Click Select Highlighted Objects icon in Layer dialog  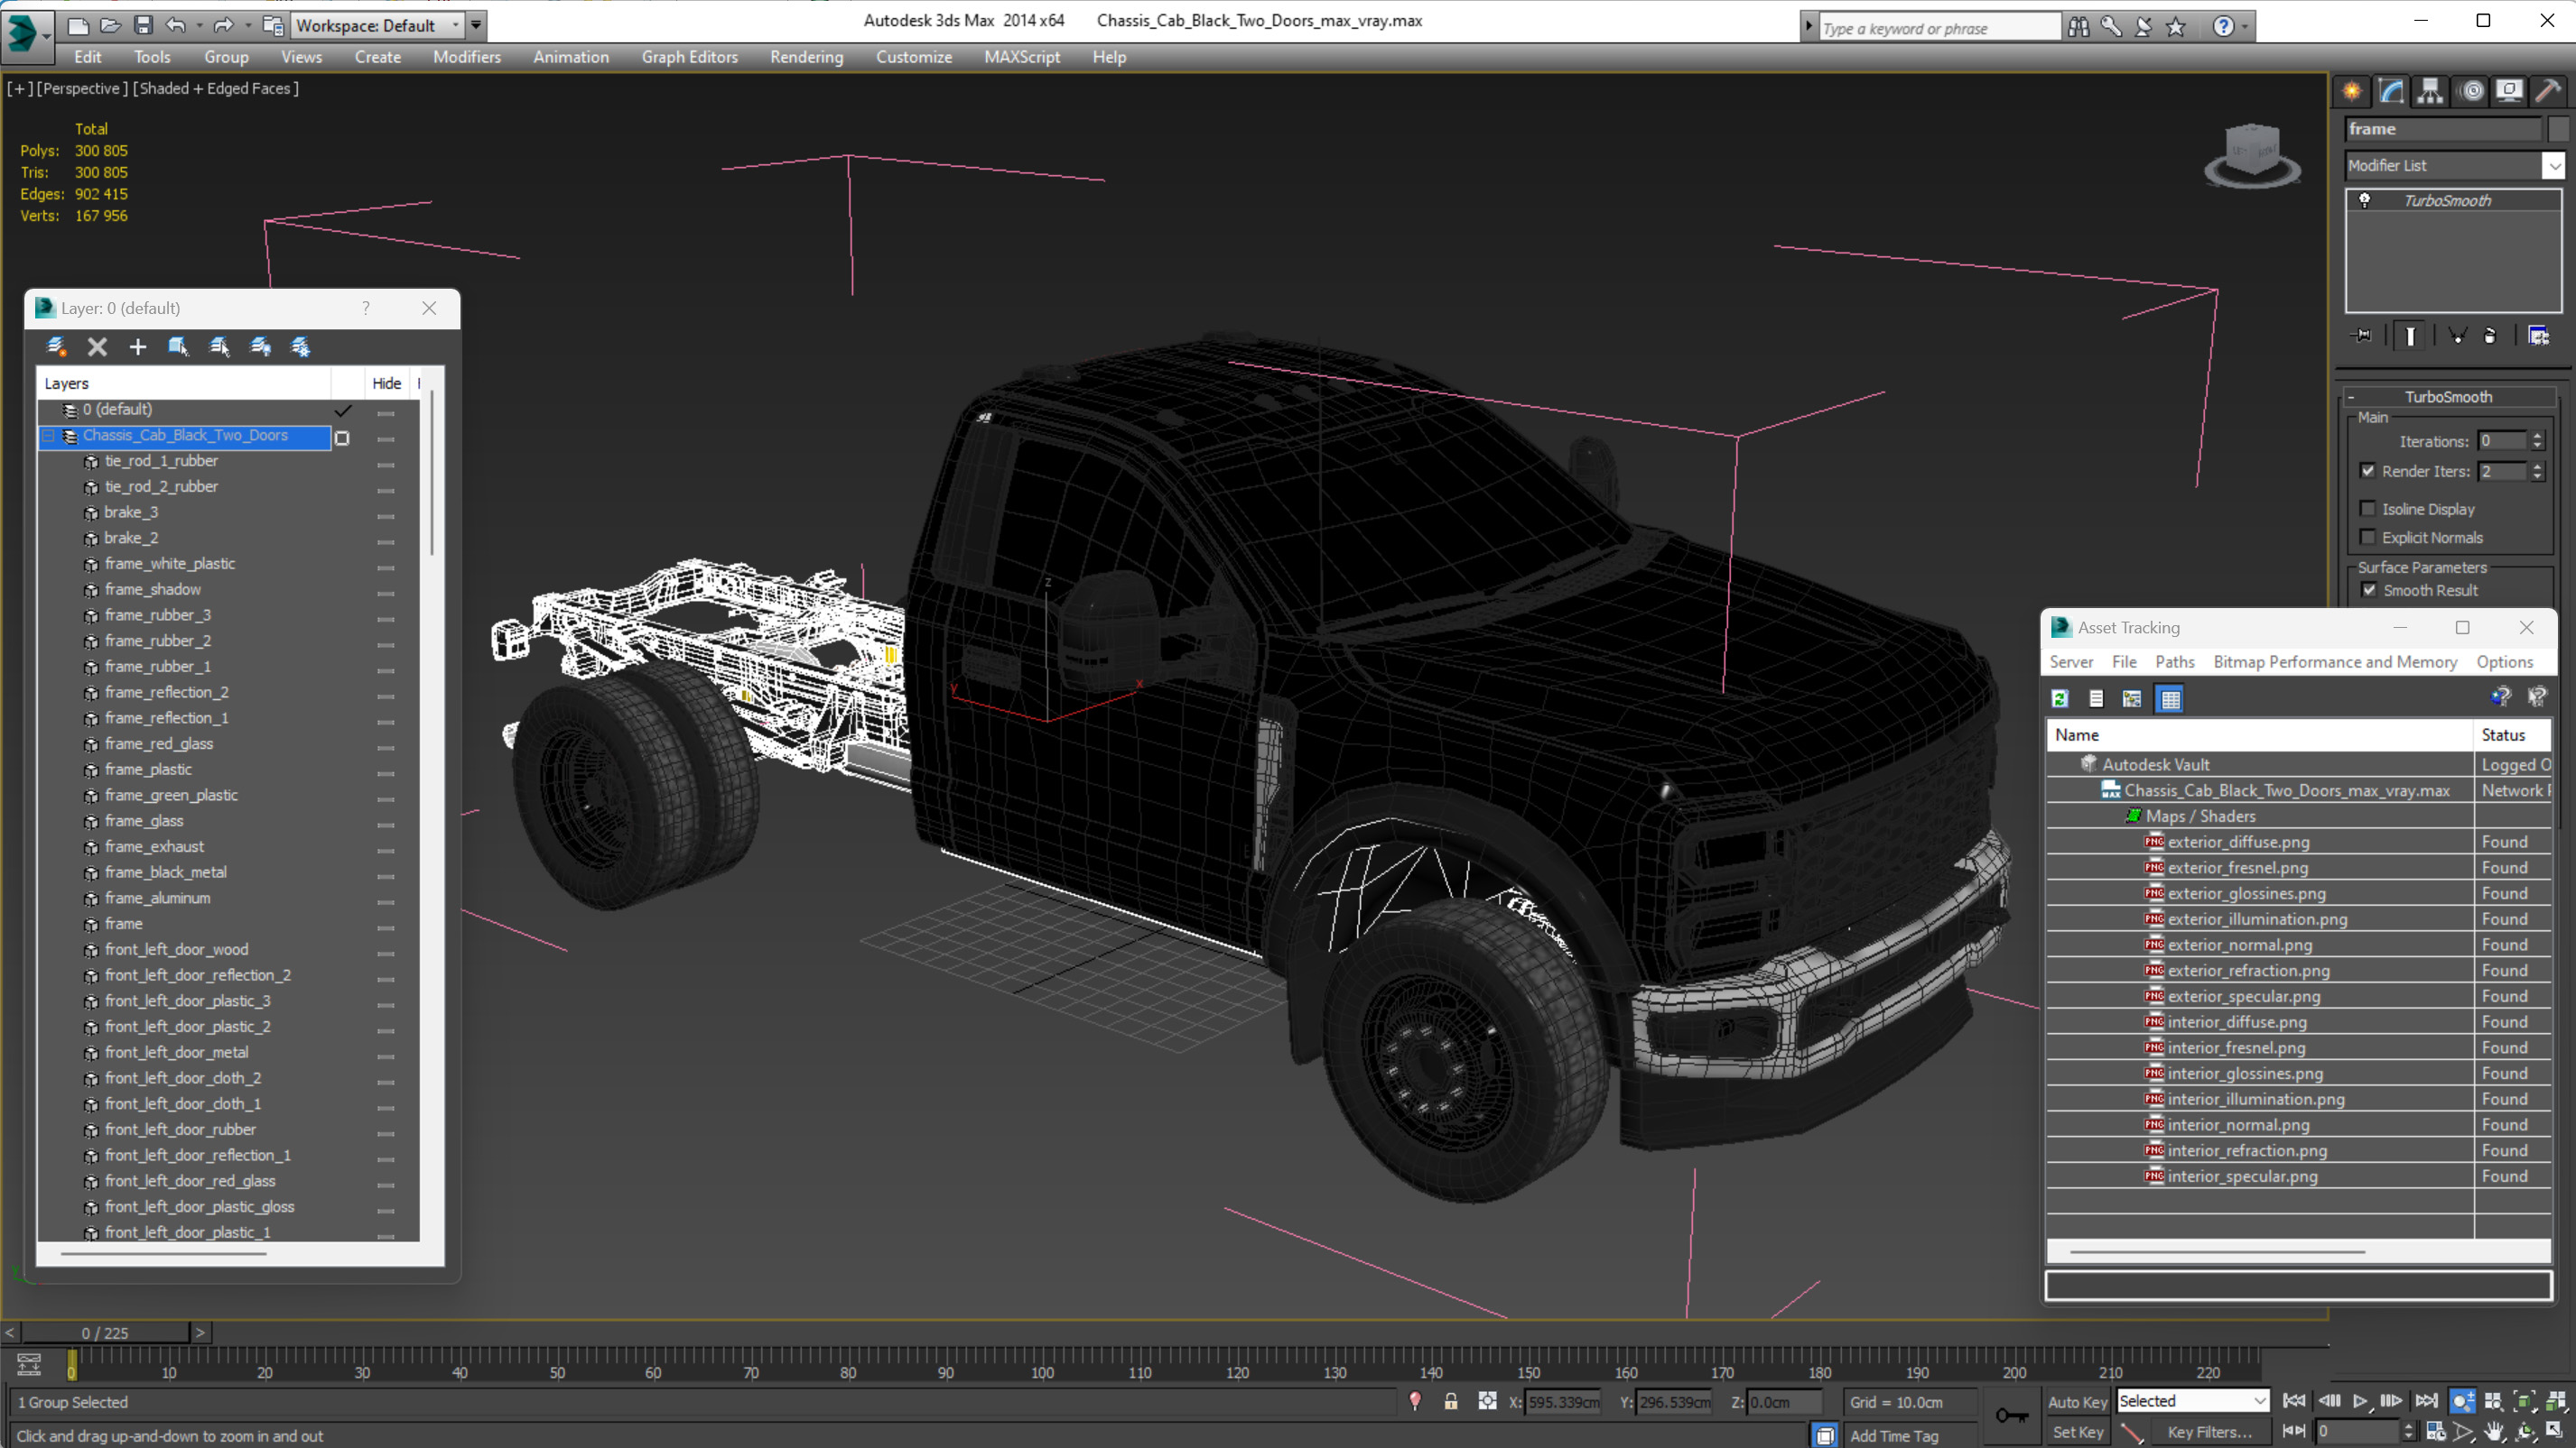pyautogui.click(x=179, y=346)
